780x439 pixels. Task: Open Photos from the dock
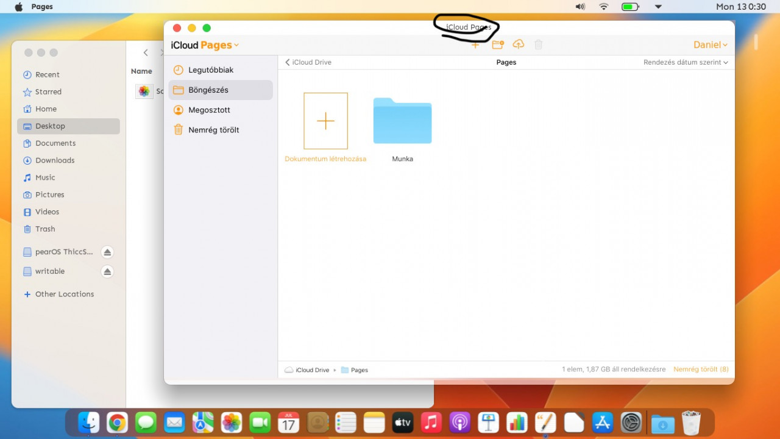coord(232,423)
